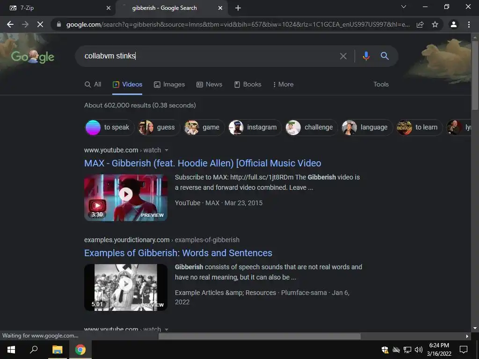Image resolution: width=479 pixels, height=359 pixels.
Task: Switch to the All results tab
Action: pos(93,85)
